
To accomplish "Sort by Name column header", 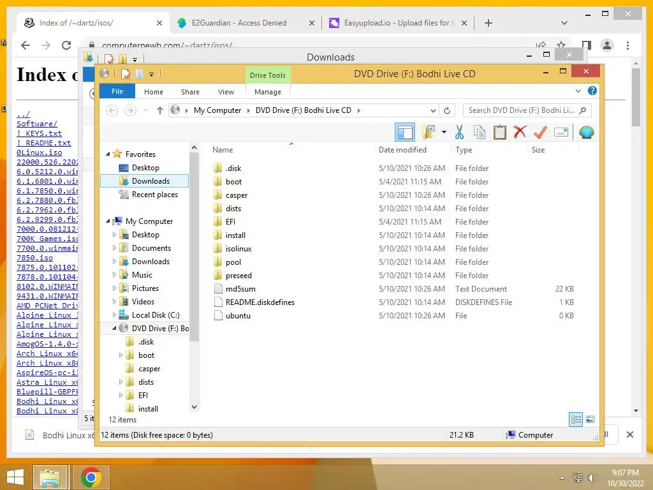I will coord(291,149).
